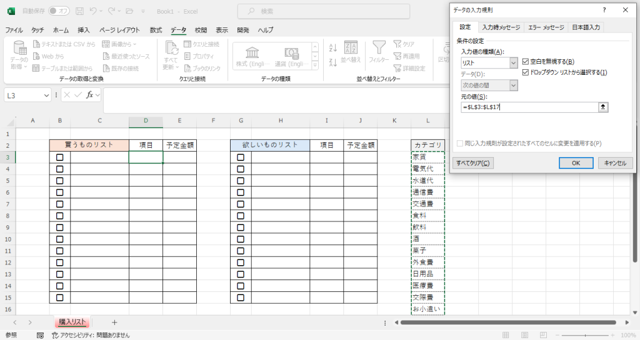The width and height of the screenshot is (640, 340).
Task: Click the add new sheet plus icon
Action: pos(114,322)
